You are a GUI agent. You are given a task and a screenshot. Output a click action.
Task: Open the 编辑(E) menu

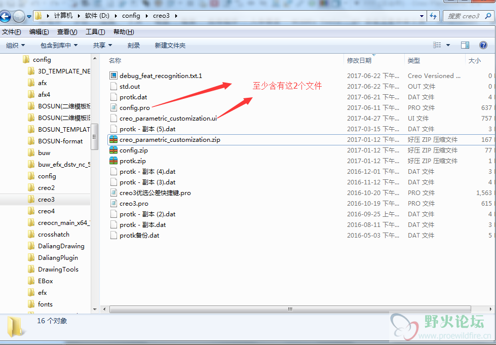point(39,32)
